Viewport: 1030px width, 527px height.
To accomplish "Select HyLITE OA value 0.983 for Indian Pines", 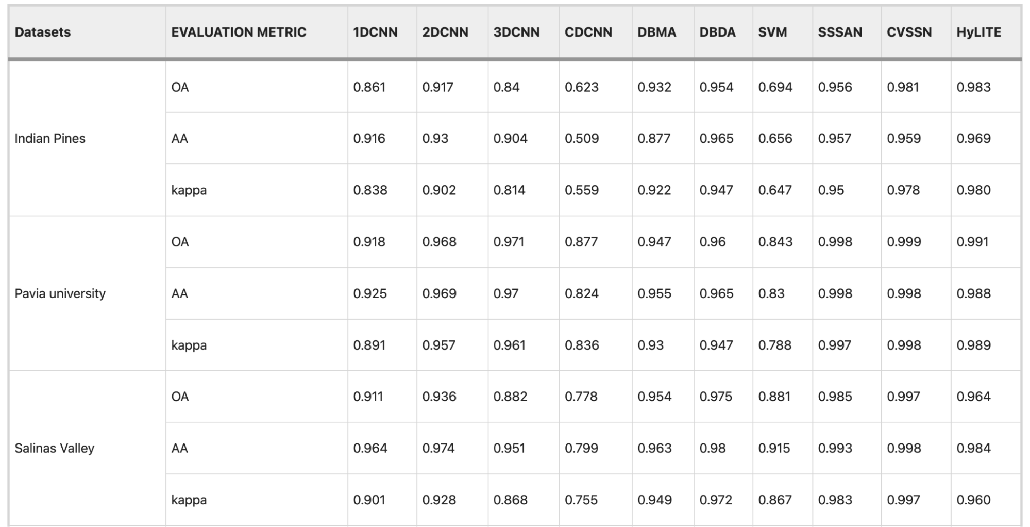I will (973, 87).
